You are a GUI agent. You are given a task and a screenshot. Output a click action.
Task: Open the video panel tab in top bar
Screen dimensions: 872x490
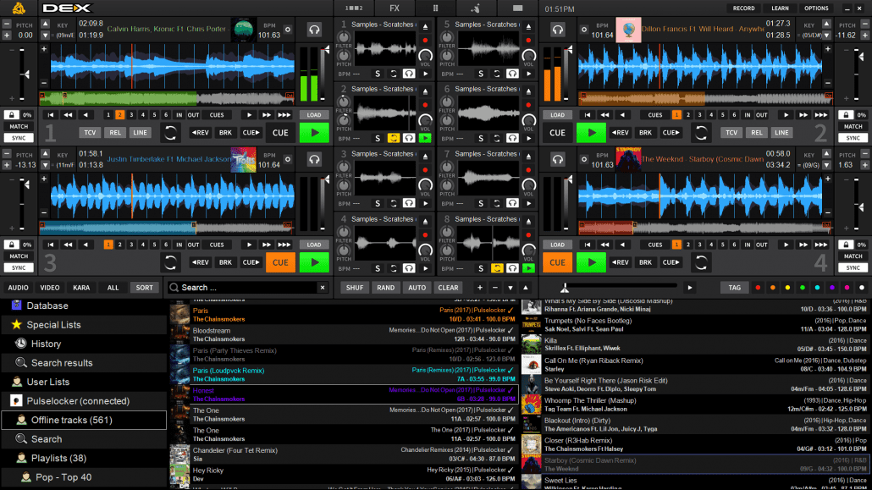click(x=518, y=8)
